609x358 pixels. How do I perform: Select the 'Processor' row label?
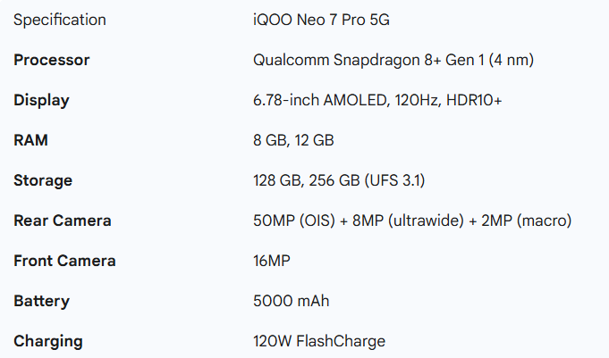click(51, 60)
